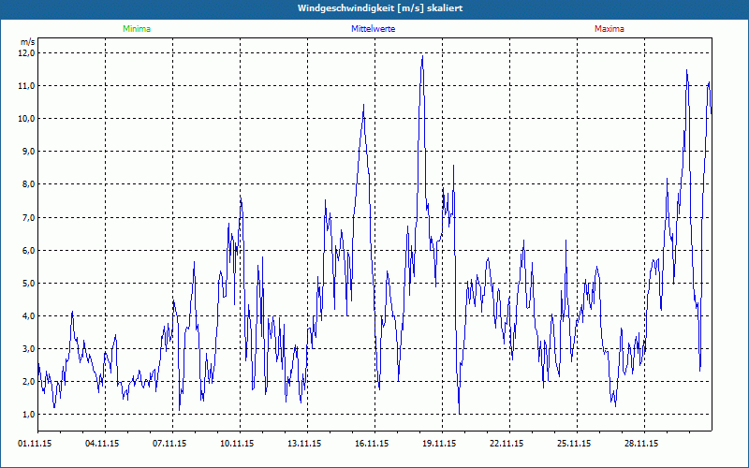Click the 19.11.15 date label
This screenshot has height=468, width=749.
(x=439, y=444)
